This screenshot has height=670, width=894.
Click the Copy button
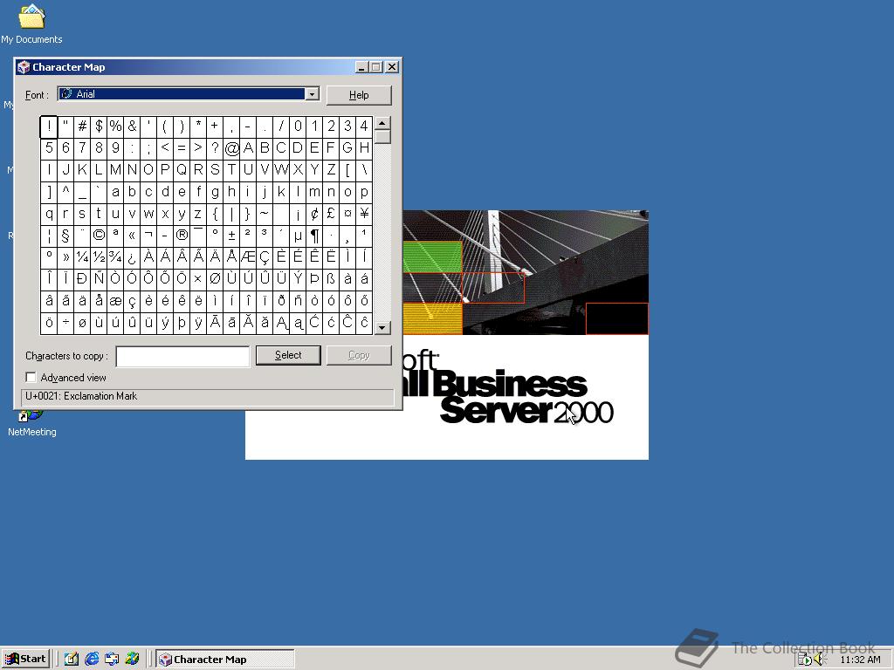(359, 355)
